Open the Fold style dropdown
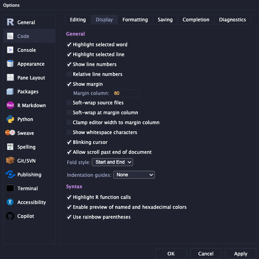 pos(112,162)
